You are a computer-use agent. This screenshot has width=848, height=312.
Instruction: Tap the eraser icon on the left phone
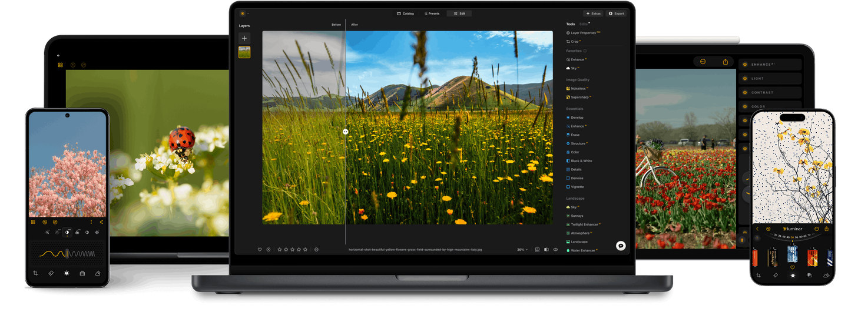coord(51,273)
